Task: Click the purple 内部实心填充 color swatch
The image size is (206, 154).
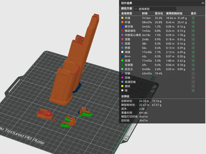Action: pyautogui.click(x=122, y=35)
